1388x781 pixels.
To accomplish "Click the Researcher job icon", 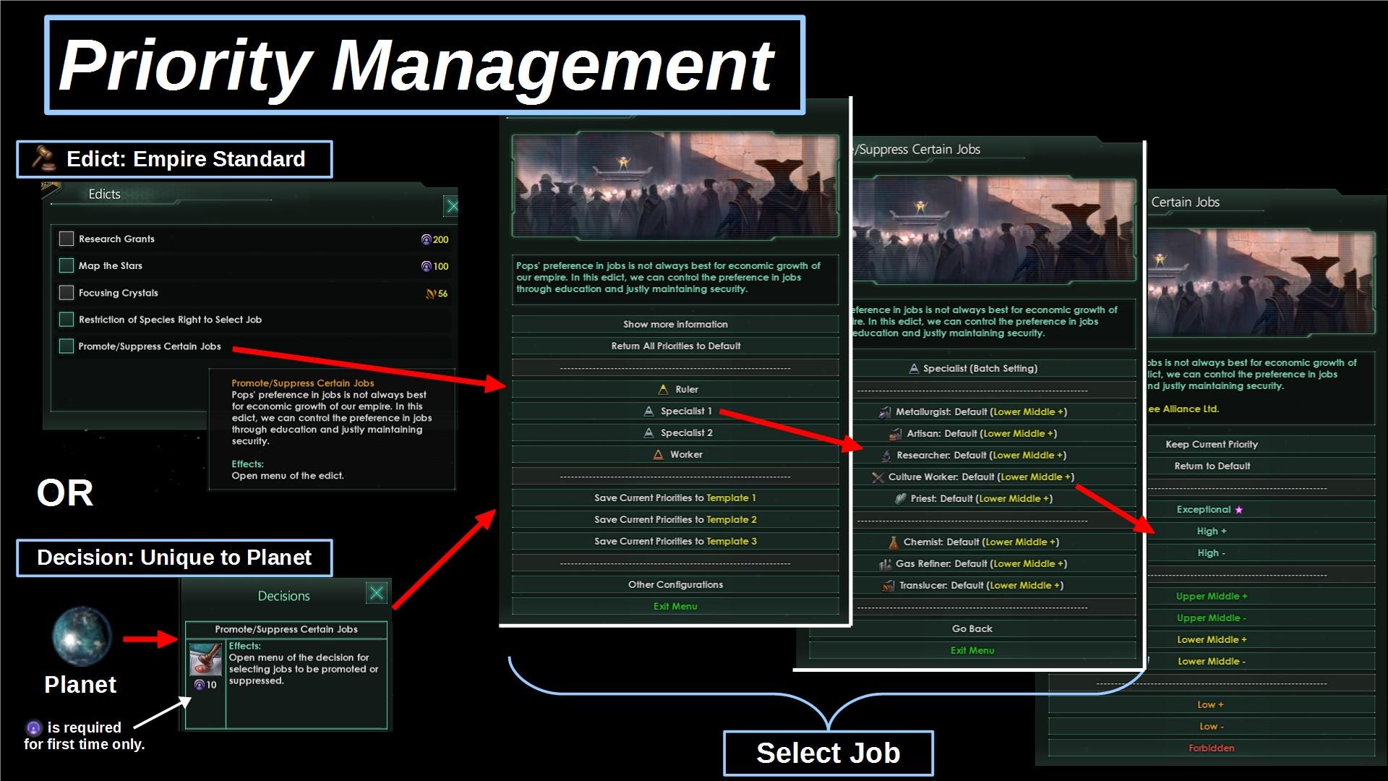I will pos(886,456).
